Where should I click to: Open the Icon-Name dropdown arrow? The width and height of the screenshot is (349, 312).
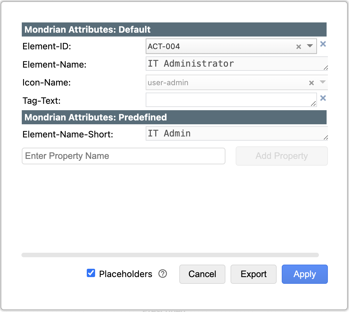coord(323,82)
